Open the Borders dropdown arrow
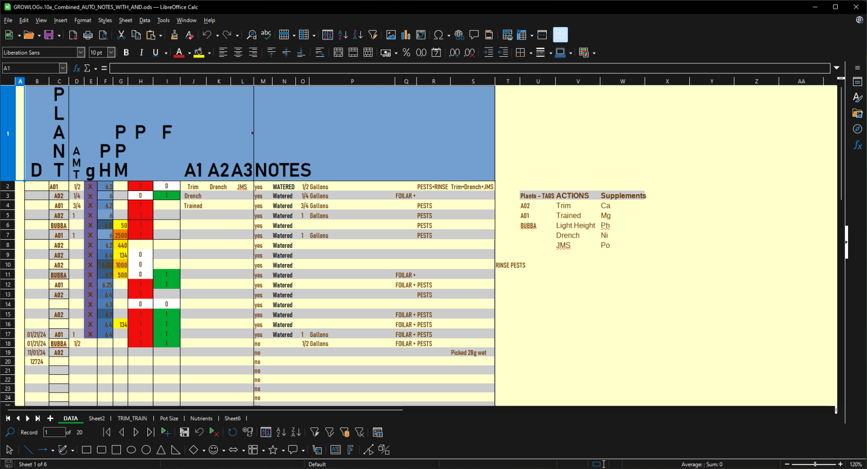The image size is (867, 469). (530, 53)
